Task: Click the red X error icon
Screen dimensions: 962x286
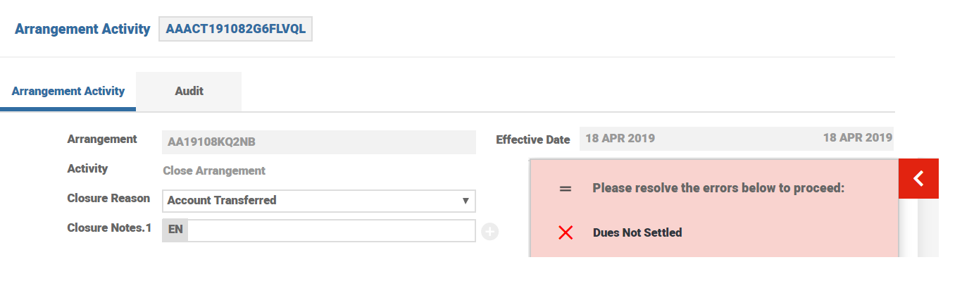Action: (565, 232)
